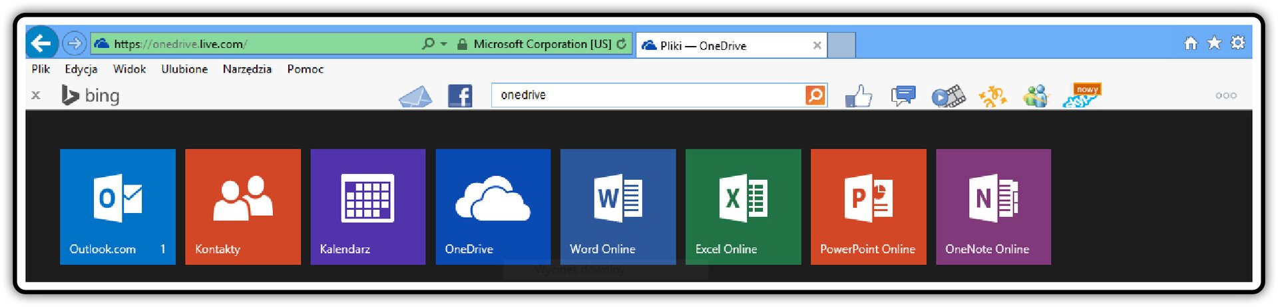Click the thumbs-up like icon

click(859, 96)
